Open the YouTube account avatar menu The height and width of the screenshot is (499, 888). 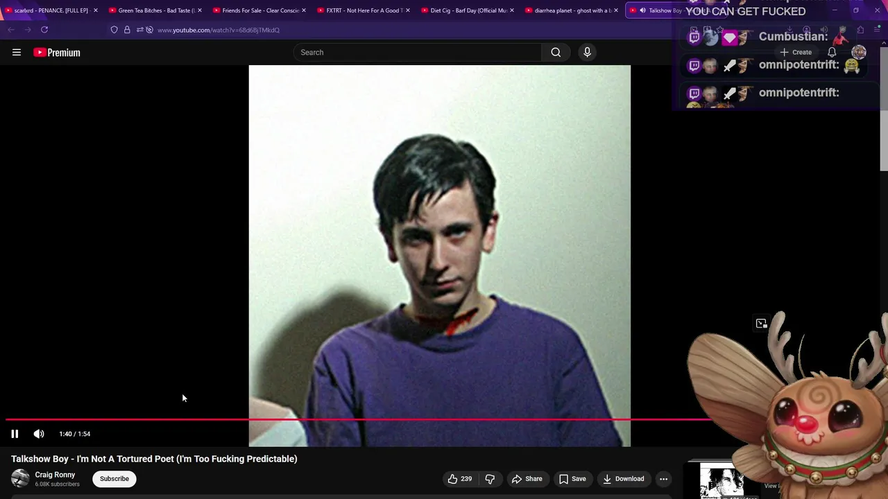click(x=859, y=52)
